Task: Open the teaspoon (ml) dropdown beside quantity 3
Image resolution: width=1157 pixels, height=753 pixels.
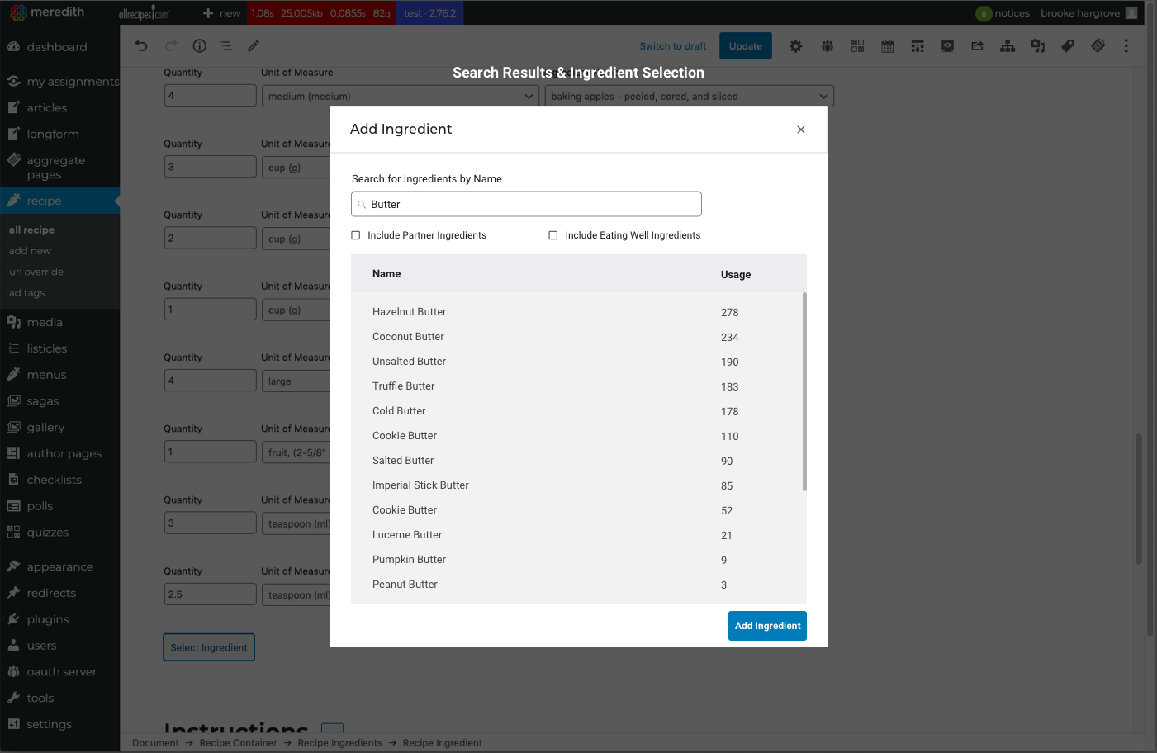Action: coord(296,523)
